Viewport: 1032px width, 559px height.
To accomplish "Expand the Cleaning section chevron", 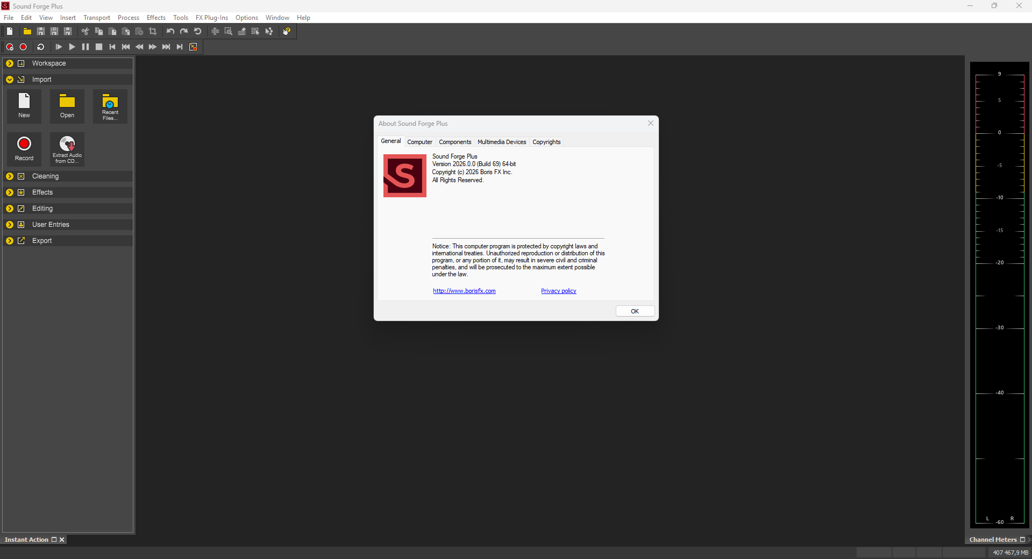I will tap(10, 176).
